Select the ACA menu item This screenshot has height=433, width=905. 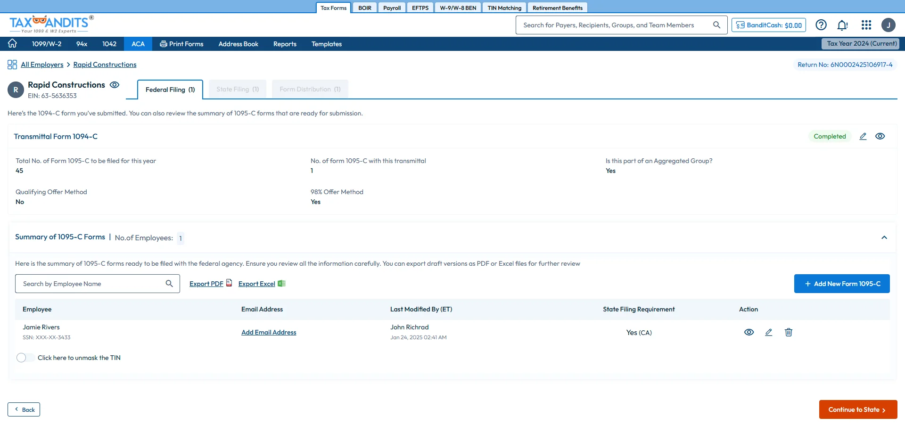click(138, 44)
